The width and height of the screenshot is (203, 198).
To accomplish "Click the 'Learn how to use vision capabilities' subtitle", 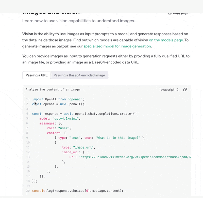I will pyautogui.click(x=79, y=21).
